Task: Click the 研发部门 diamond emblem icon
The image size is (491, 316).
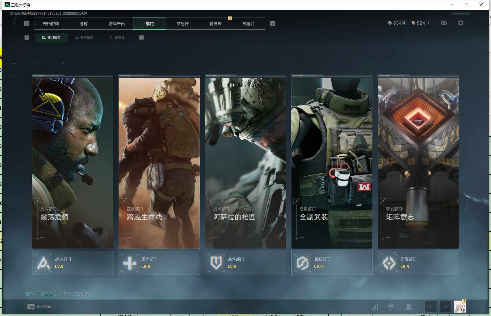Action: pyautogui.click(x=389, y=263)
